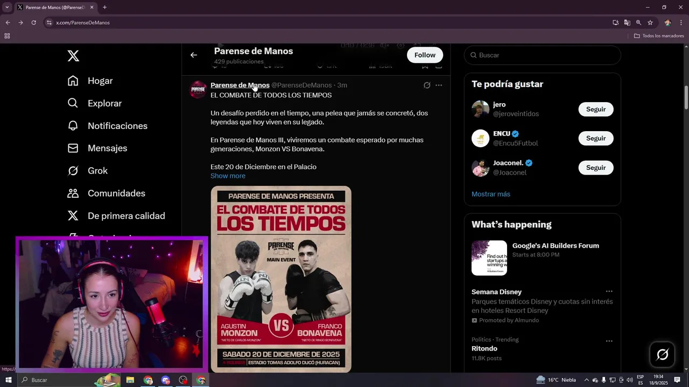
Task: Follow the Parense de Manos account
Action: point(425,55)
